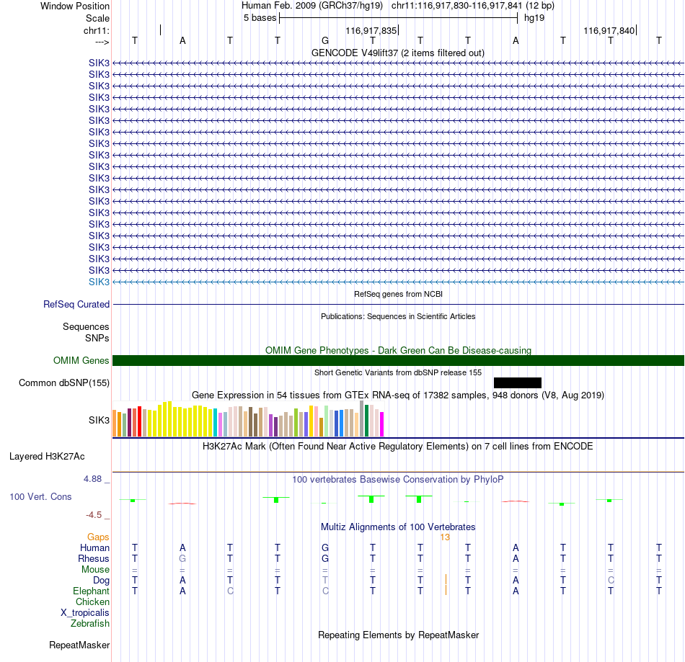The height and width of the screenshot is (662, 685).
Task: Click the Multiz Alignments of 100 Vertebrates title
Action: (398, 527)
